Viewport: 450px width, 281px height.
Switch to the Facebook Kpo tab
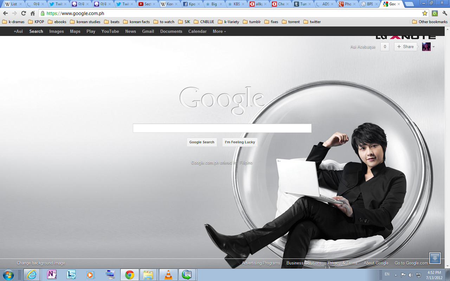click(x=191, y=4)
